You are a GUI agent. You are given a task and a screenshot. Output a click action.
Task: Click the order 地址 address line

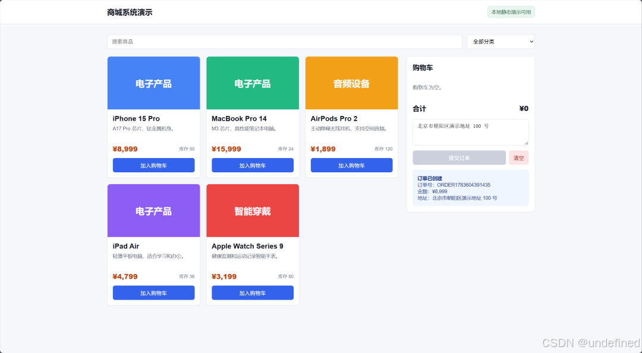[457, 198]
